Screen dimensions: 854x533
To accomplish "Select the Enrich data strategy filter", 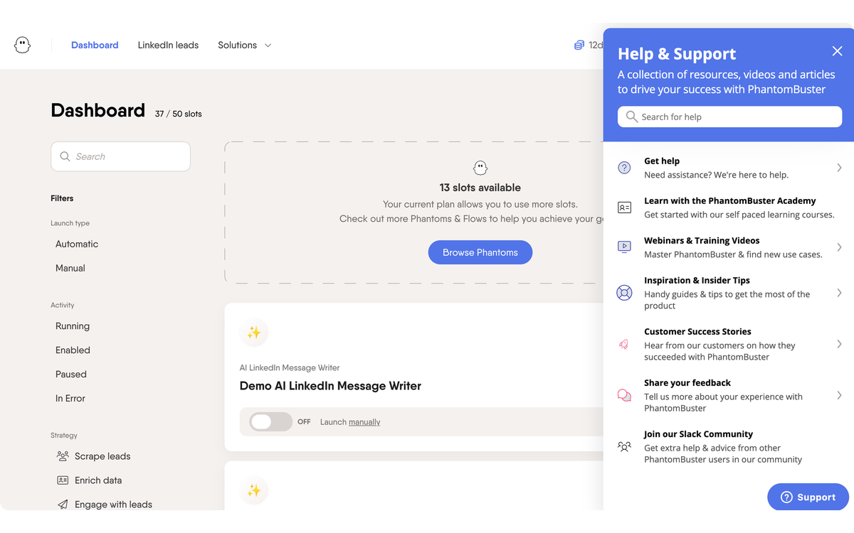I will coord(88,480).
